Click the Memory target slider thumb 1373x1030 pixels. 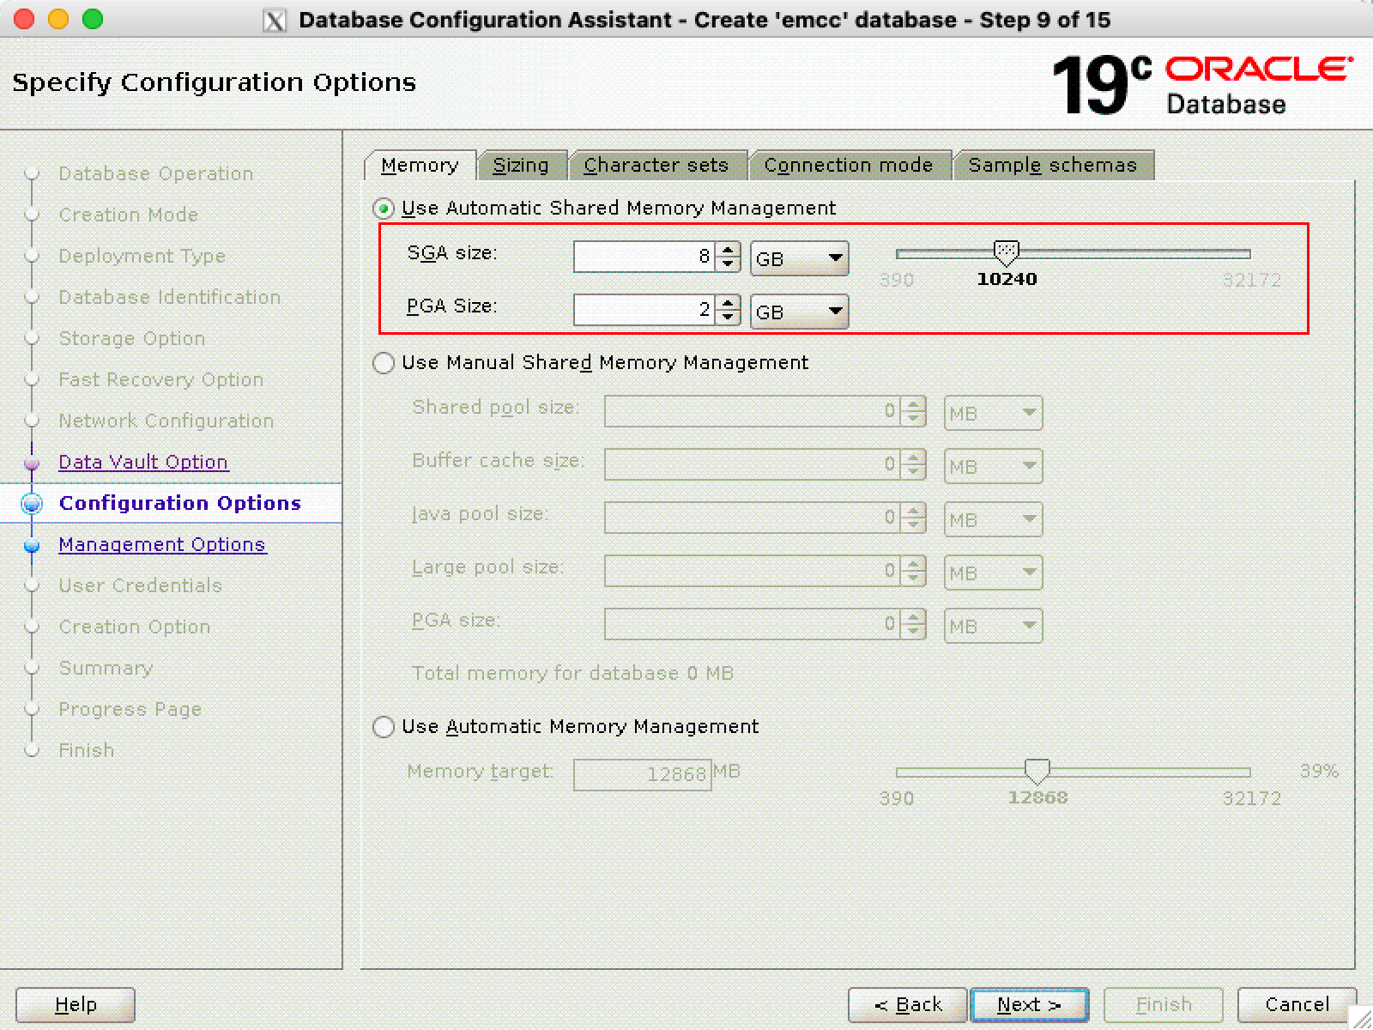tap(1037, 772)
